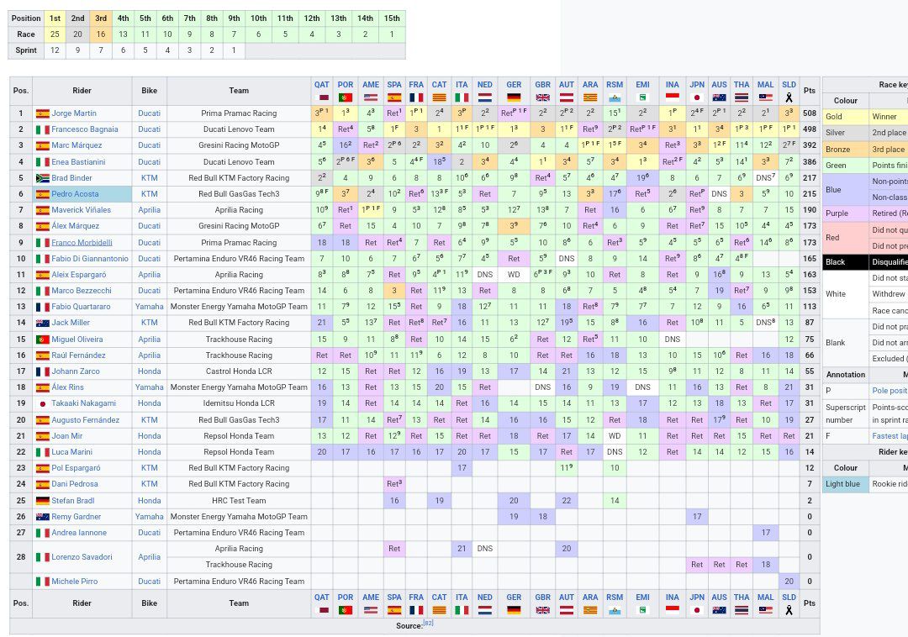Click the South African flag beside Brad Binder
Screen dimensions: 908x637
point(42,178)
